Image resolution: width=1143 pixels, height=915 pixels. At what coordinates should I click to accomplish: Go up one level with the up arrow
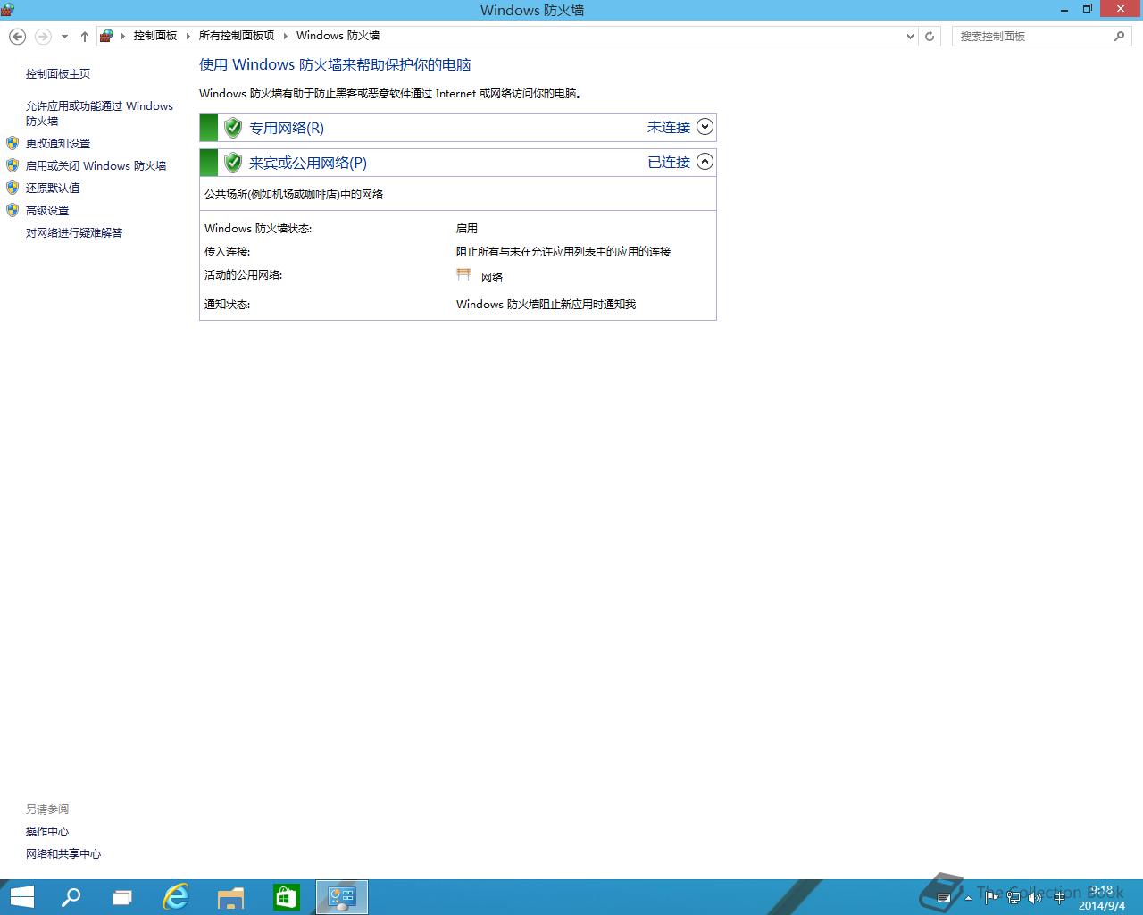pos(85,36)
